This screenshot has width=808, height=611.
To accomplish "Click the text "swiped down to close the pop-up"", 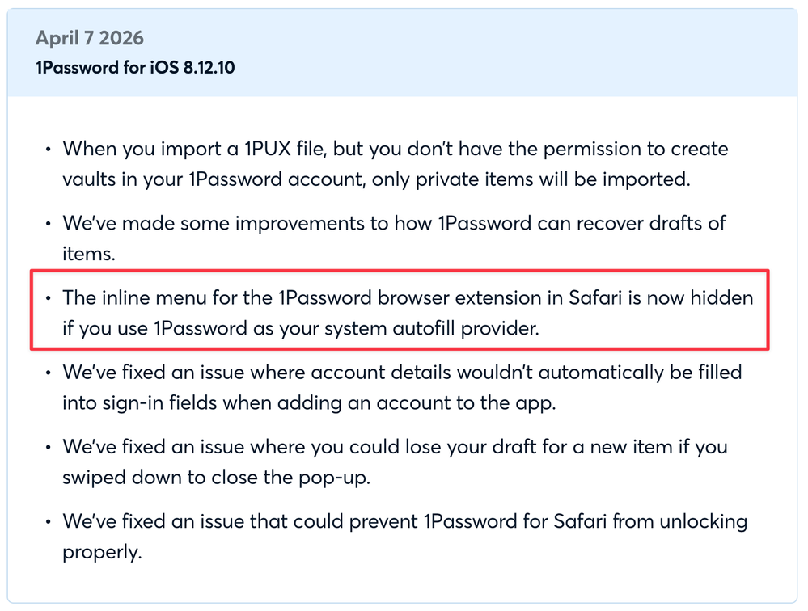I will click(x=216, y=477).
